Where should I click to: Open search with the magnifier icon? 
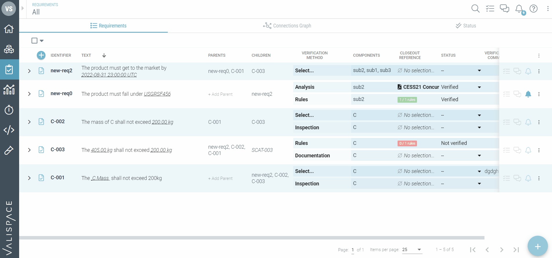(475, 9)
